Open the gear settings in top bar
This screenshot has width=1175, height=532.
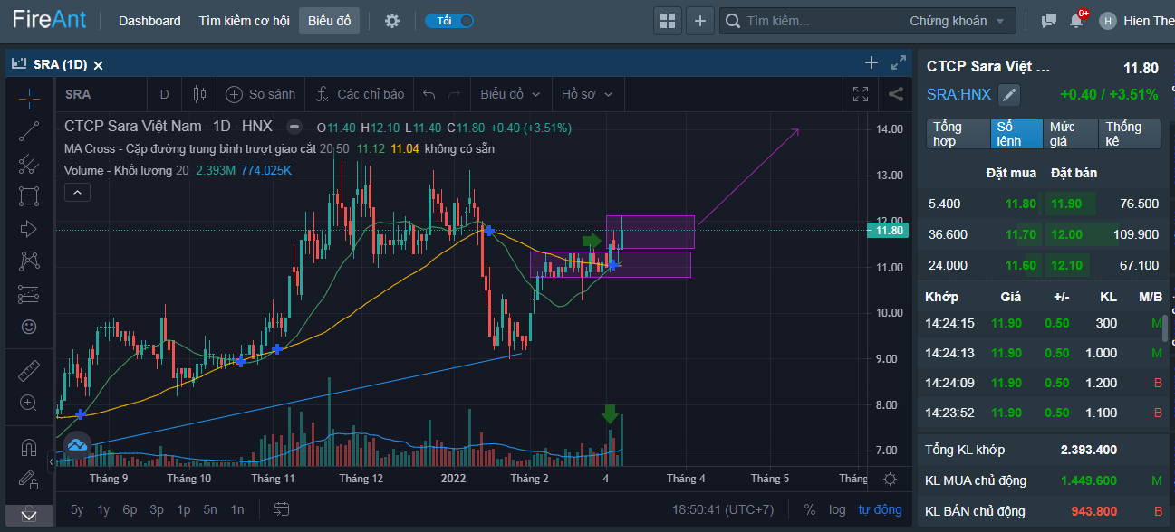[392, 21]
